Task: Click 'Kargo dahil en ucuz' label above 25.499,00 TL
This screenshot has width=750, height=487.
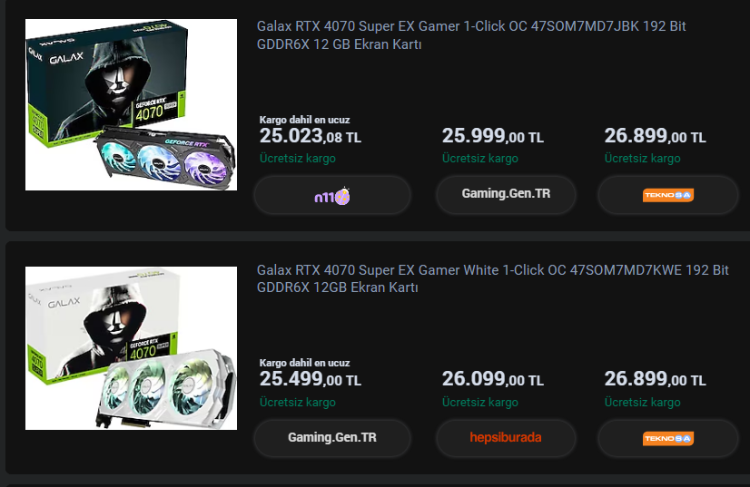Action: click(x=304, y=363)
